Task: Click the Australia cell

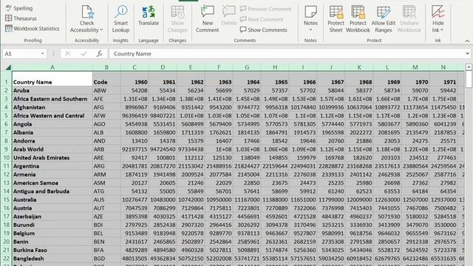Action: point(52,199)
